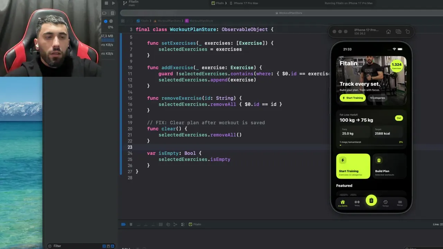Click the Xcode Run button
The image size is (443, 249).
pyautogui.click(x=114, y=3)
